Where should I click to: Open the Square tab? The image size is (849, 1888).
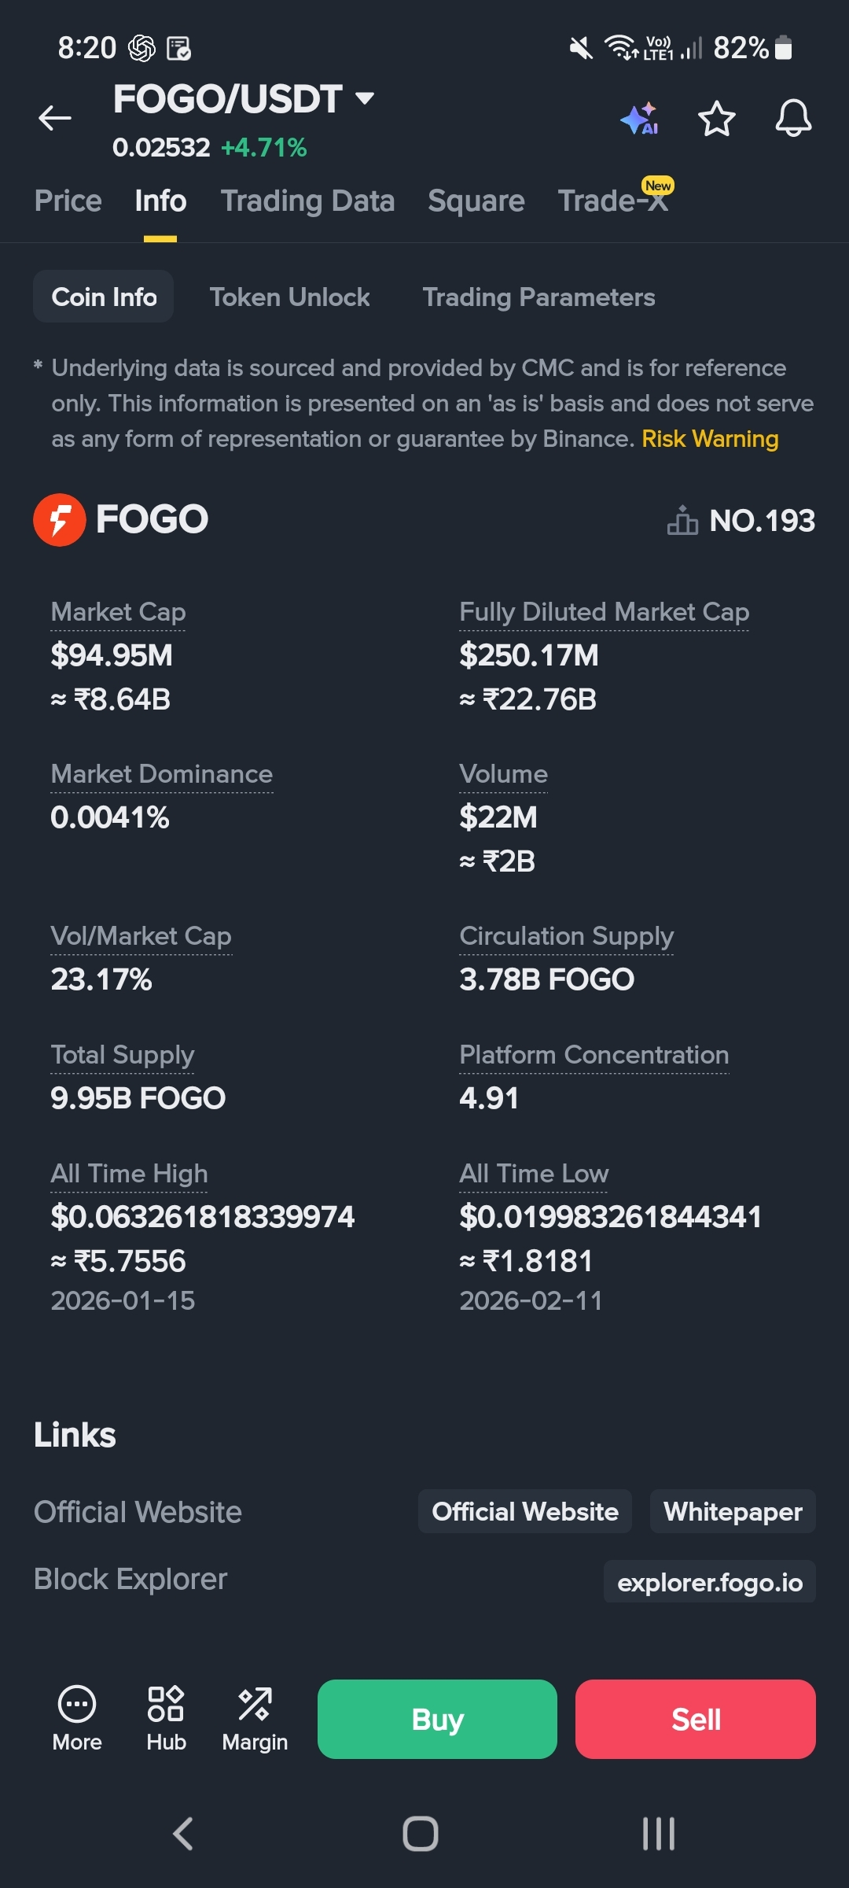pos(476,201)
